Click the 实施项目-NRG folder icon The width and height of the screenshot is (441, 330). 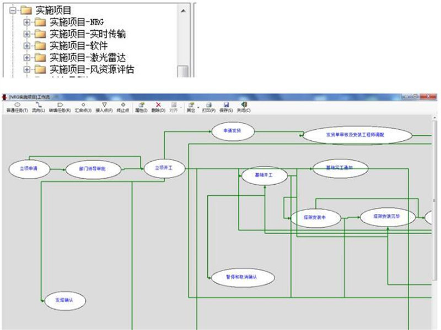click(40, 22)
